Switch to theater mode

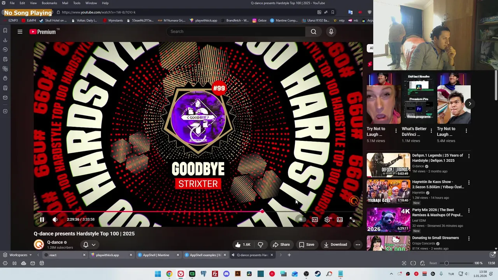(340, 219)
